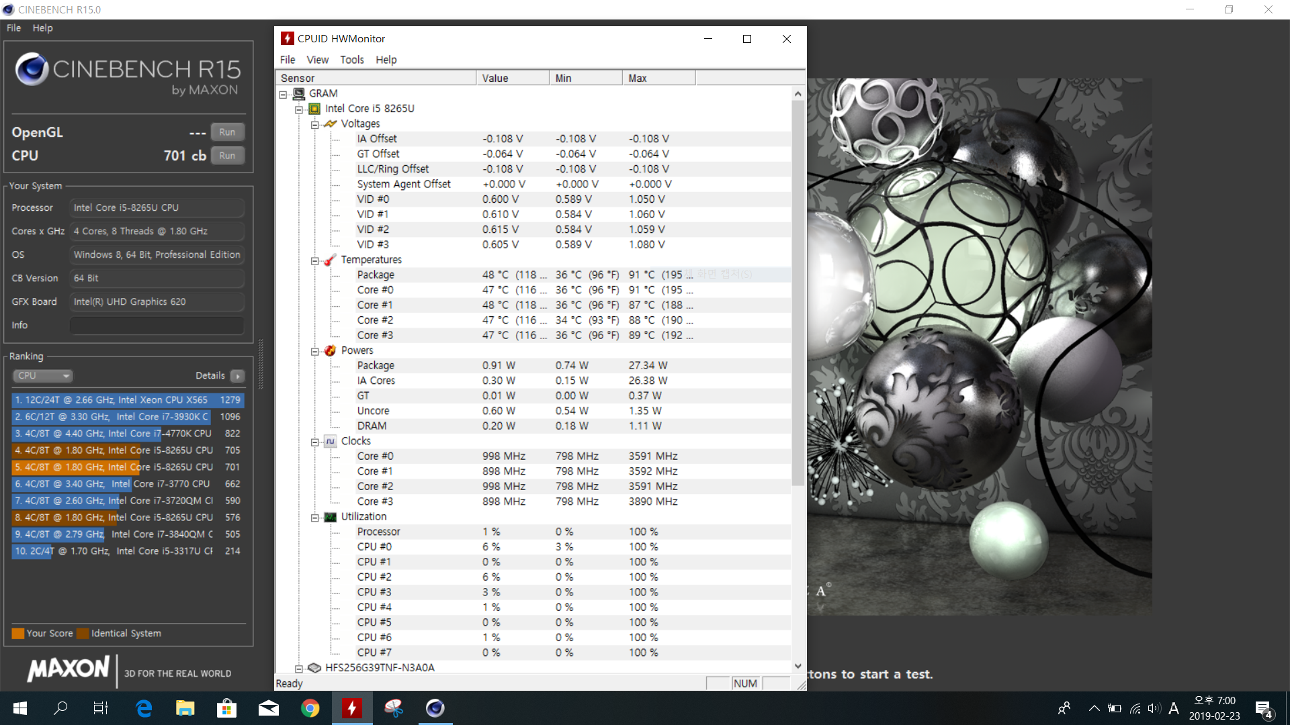Expand the HFS256G39TNF-N3A0A drive node
The width and height of the screenshot is (1290, 725).
click(x=299, y=669)
